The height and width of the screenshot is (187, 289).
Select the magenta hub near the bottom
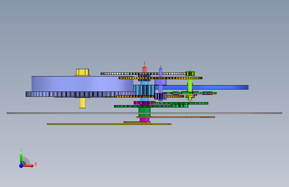pyautogui.click(x=145, y=120)
